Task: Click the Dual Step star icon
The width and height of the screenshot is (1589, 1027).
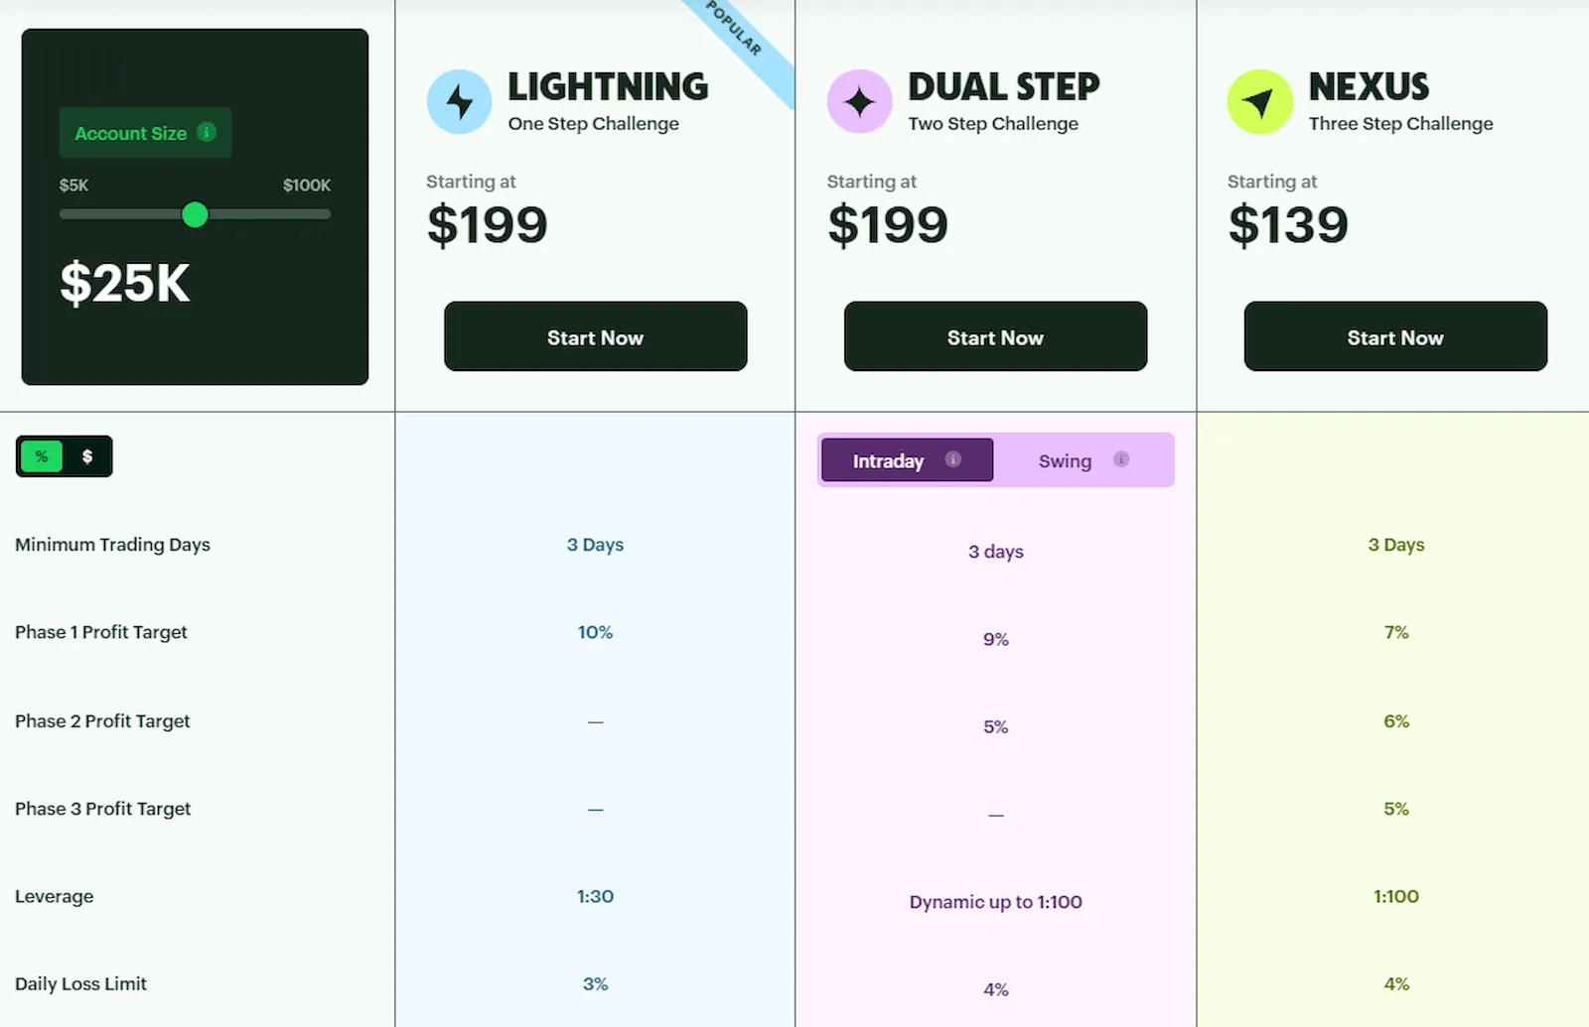Action: 859,101
